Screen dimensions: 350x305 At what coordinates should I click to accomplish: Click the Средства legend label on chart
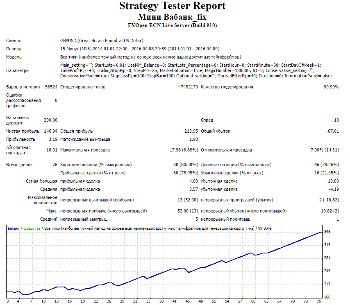pyautogui.click(x=32, y=228)
